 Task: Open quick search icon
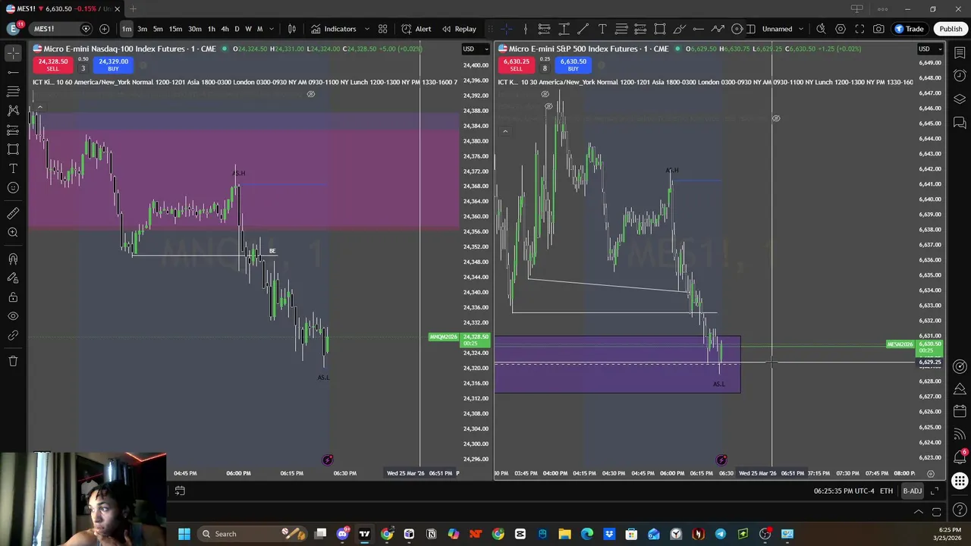[821, 29]
